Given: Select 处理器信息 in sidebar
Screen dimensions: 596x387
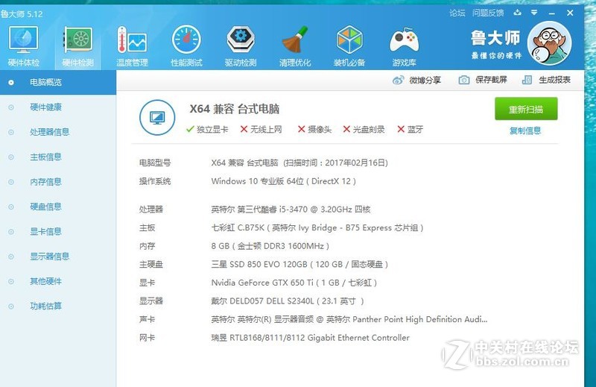Looking at the screenshot, I should point(58,132).
